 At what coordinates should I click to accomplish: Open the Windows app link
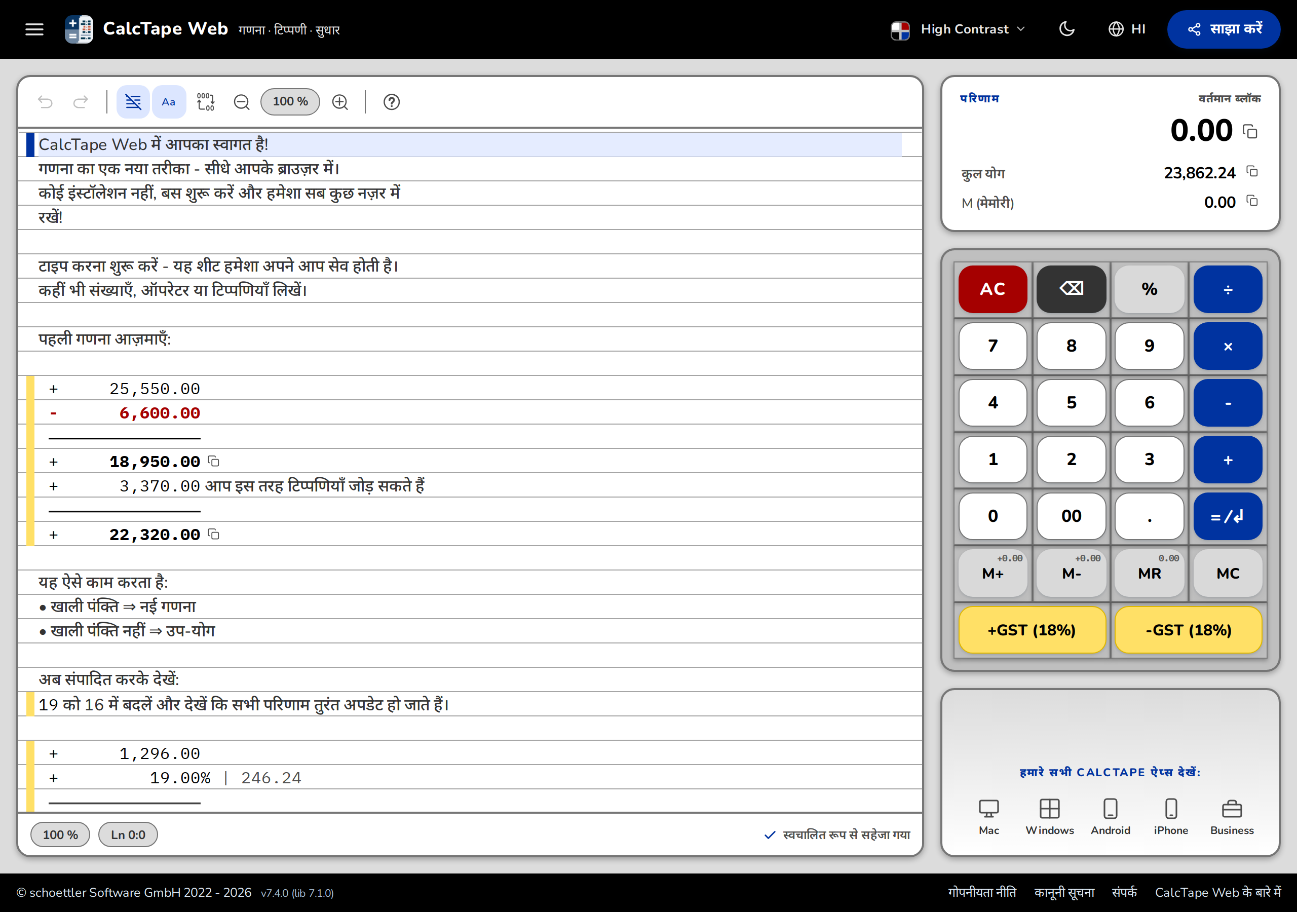pyautogui.click(x=1050, y=817)
